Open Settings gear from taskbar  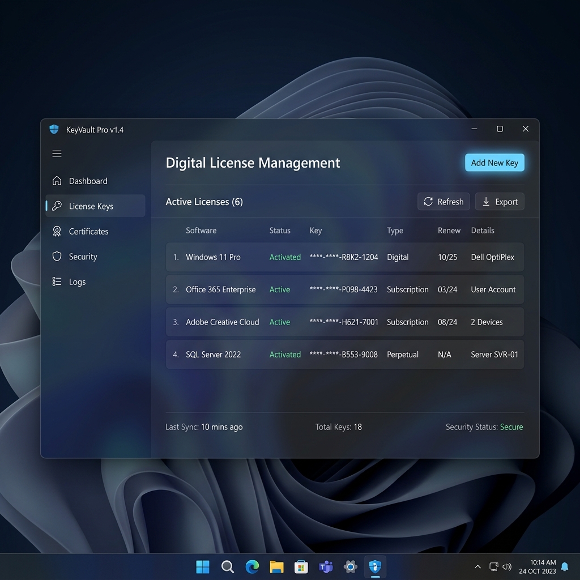point(350,566)
